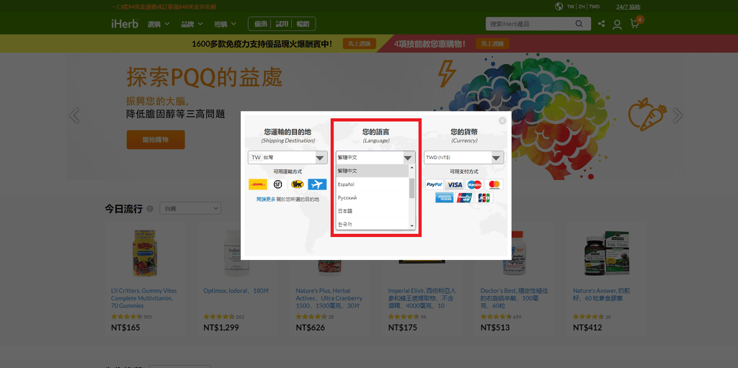Click the search magnifier icon
Image resolution: width=738 pixels, height=368 pixels.
point(579,24)
